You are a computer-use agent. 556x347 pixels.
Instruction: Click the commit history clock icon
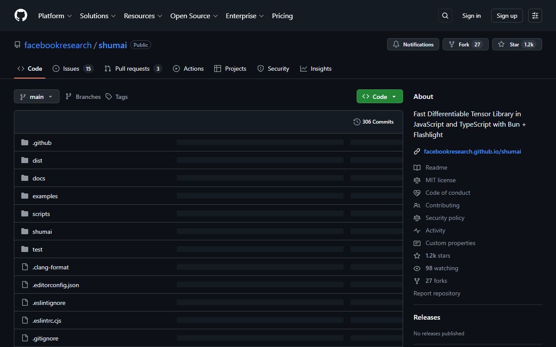[357, 122]
